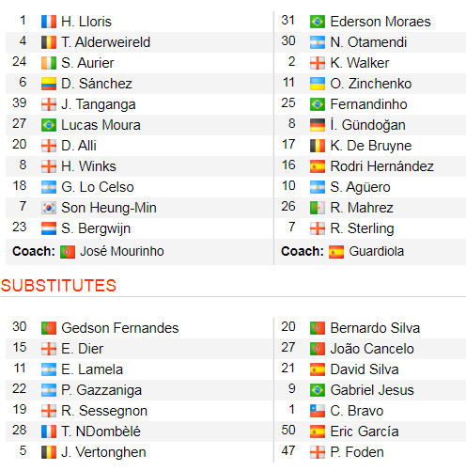Click the Algerian flag beside R. Mahrez
Screen dimensions: 466x471
tap(318, 208)
